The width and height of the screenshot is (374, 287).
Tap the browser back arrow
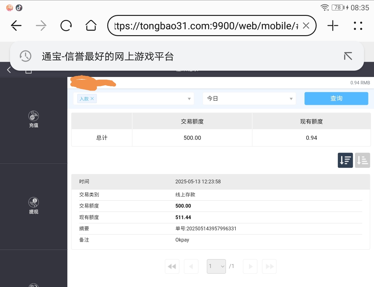point(16,26)
